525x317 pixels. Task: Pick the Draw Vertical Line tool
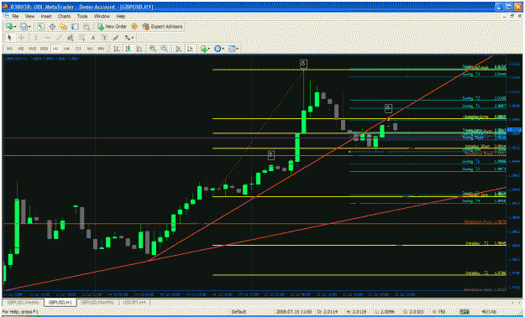36,38
